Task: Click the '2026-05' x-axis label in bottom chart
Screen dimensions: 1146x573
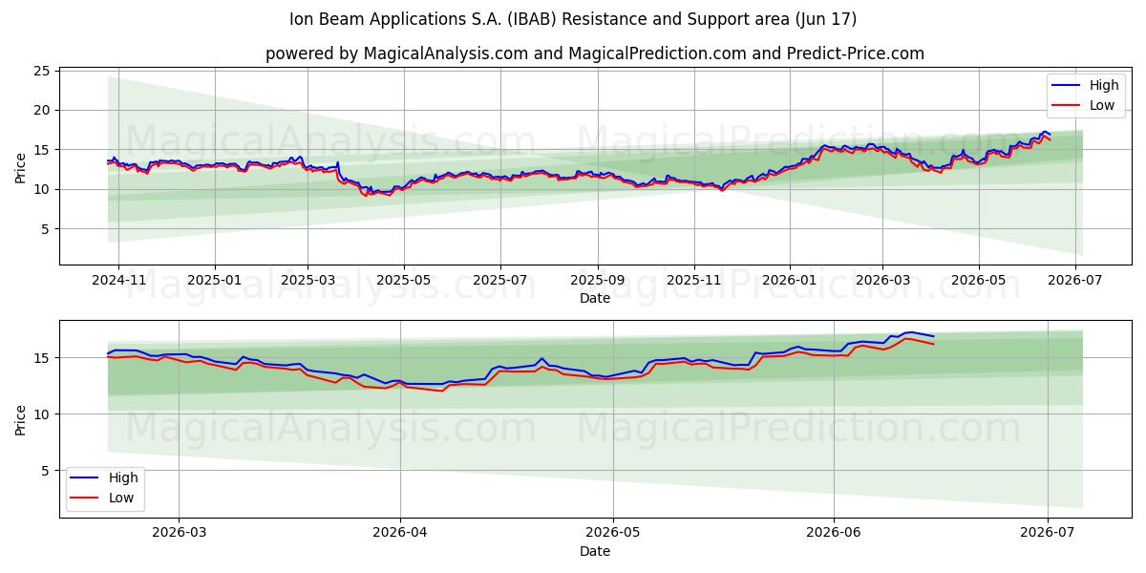Action: coord(613,534)
